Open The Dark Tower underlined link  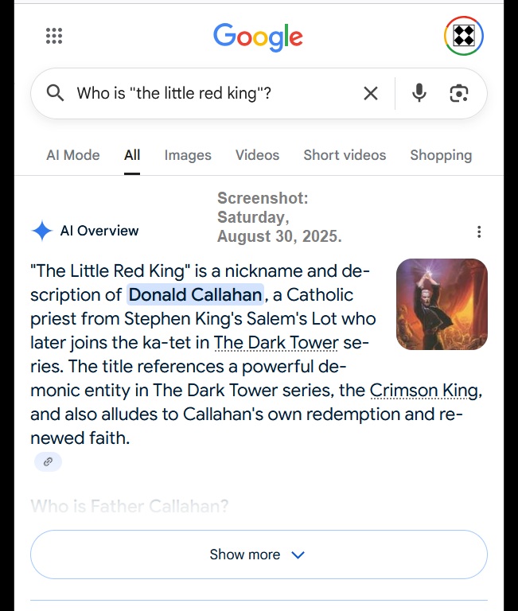[x=276, y=343]
